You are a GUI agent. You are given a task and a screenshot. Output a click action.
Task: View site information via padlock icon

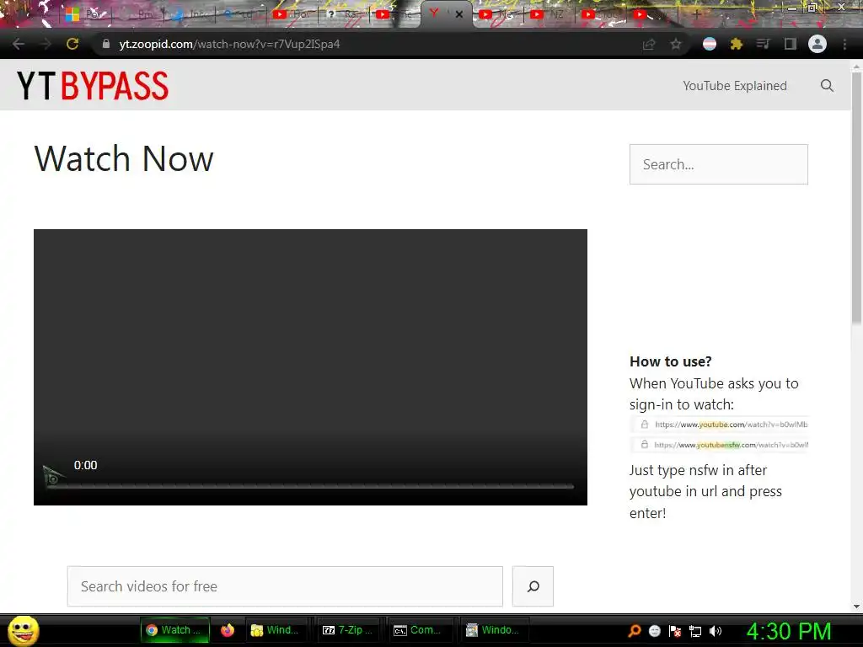pyautogui.click(x=106, y=44)
